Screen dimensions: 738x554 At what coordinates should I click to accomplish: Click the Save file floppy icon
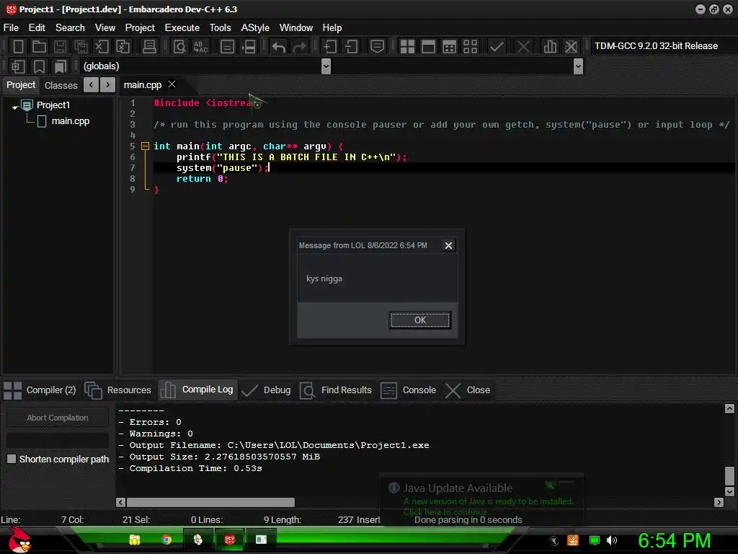click(x=60, y=46)
